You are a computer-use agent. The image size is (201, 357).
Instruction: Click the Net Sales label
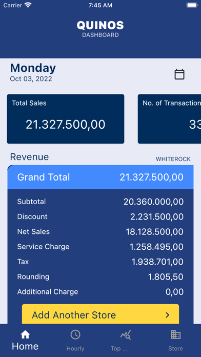pos(33,231)
